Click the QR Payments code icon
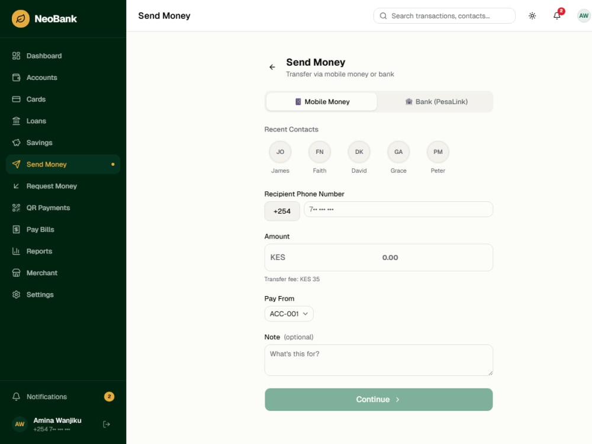592x444 pixels. (16, 208)
